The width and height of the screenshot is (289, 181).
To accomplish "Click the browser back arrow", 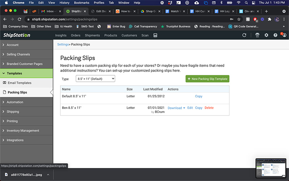I will point(5,19).
